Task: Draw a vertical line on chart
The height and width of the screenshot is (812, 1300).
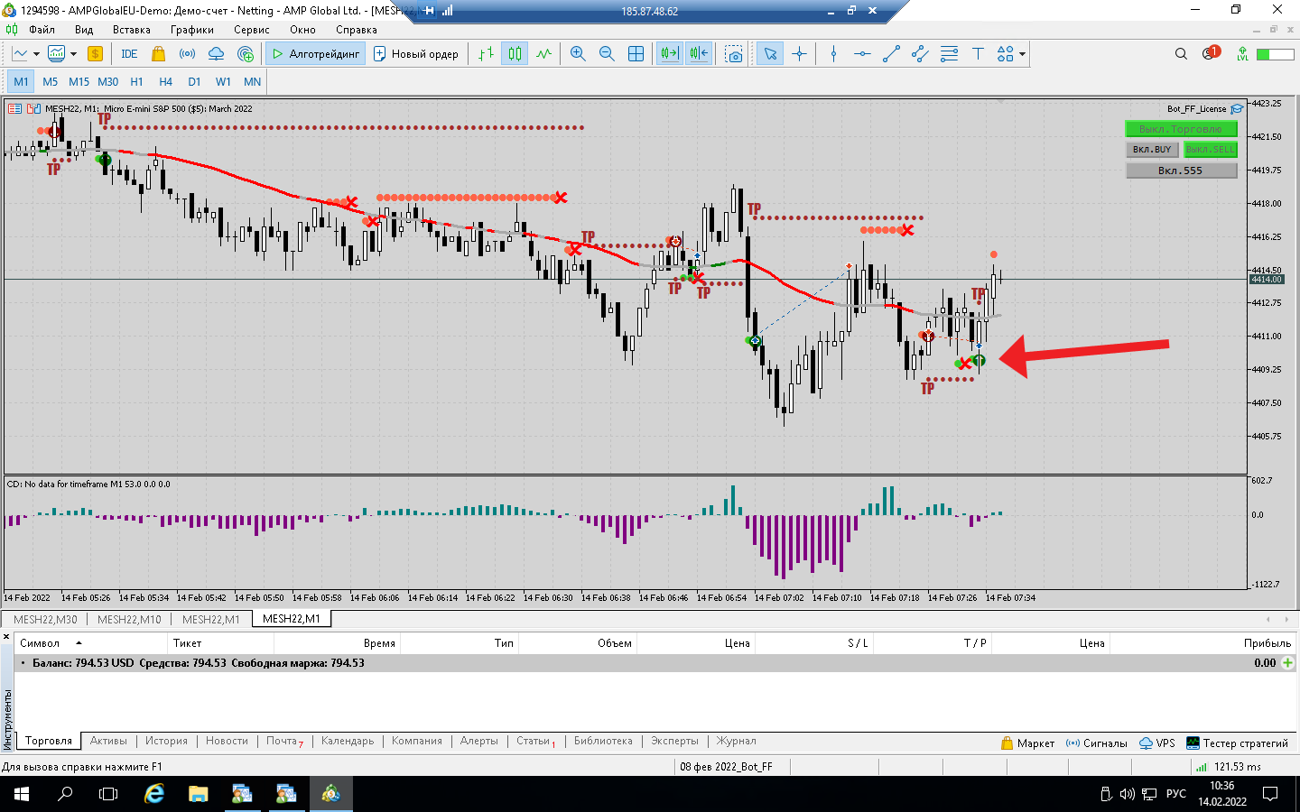Action: [x=833, y=54]
